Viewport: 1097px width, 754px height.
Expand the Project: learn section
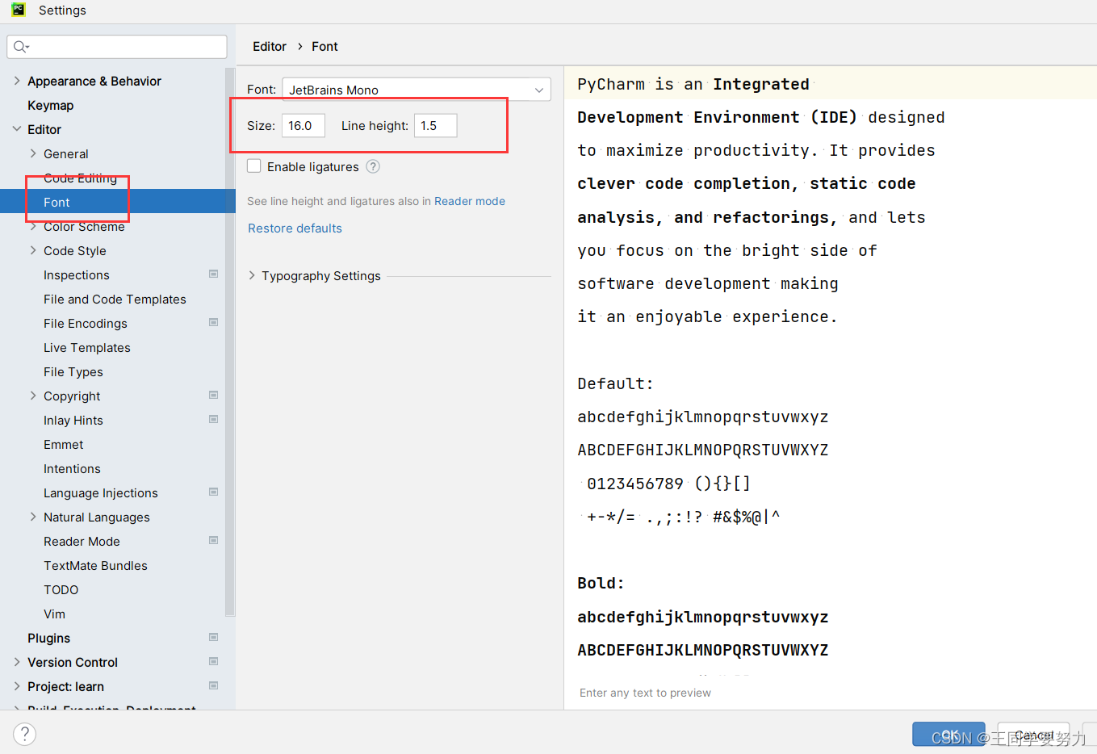pos(17,686)
